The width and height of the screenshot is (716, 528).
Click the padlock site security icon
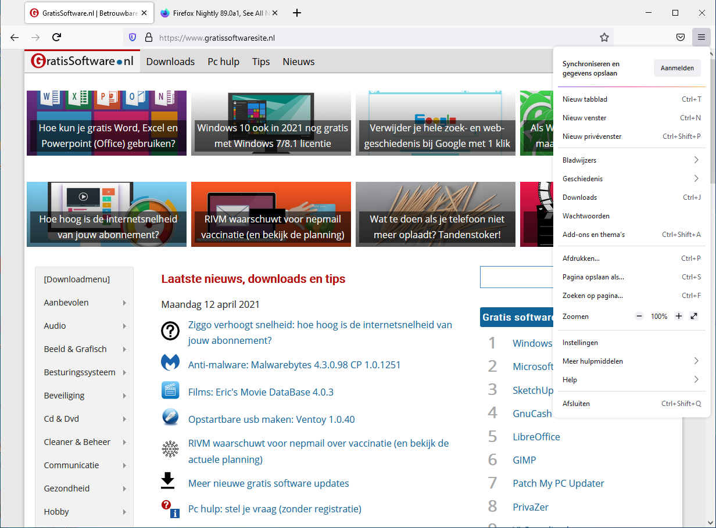[x=148, y=37]
